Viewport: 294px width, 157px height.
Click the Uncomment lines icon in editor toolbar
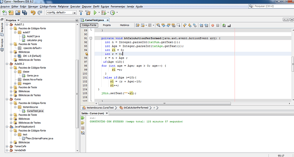(229, 25)
